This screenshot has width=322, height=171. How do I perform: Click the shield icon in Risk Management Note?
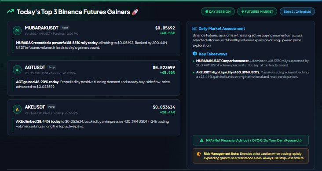pos(198,154)
